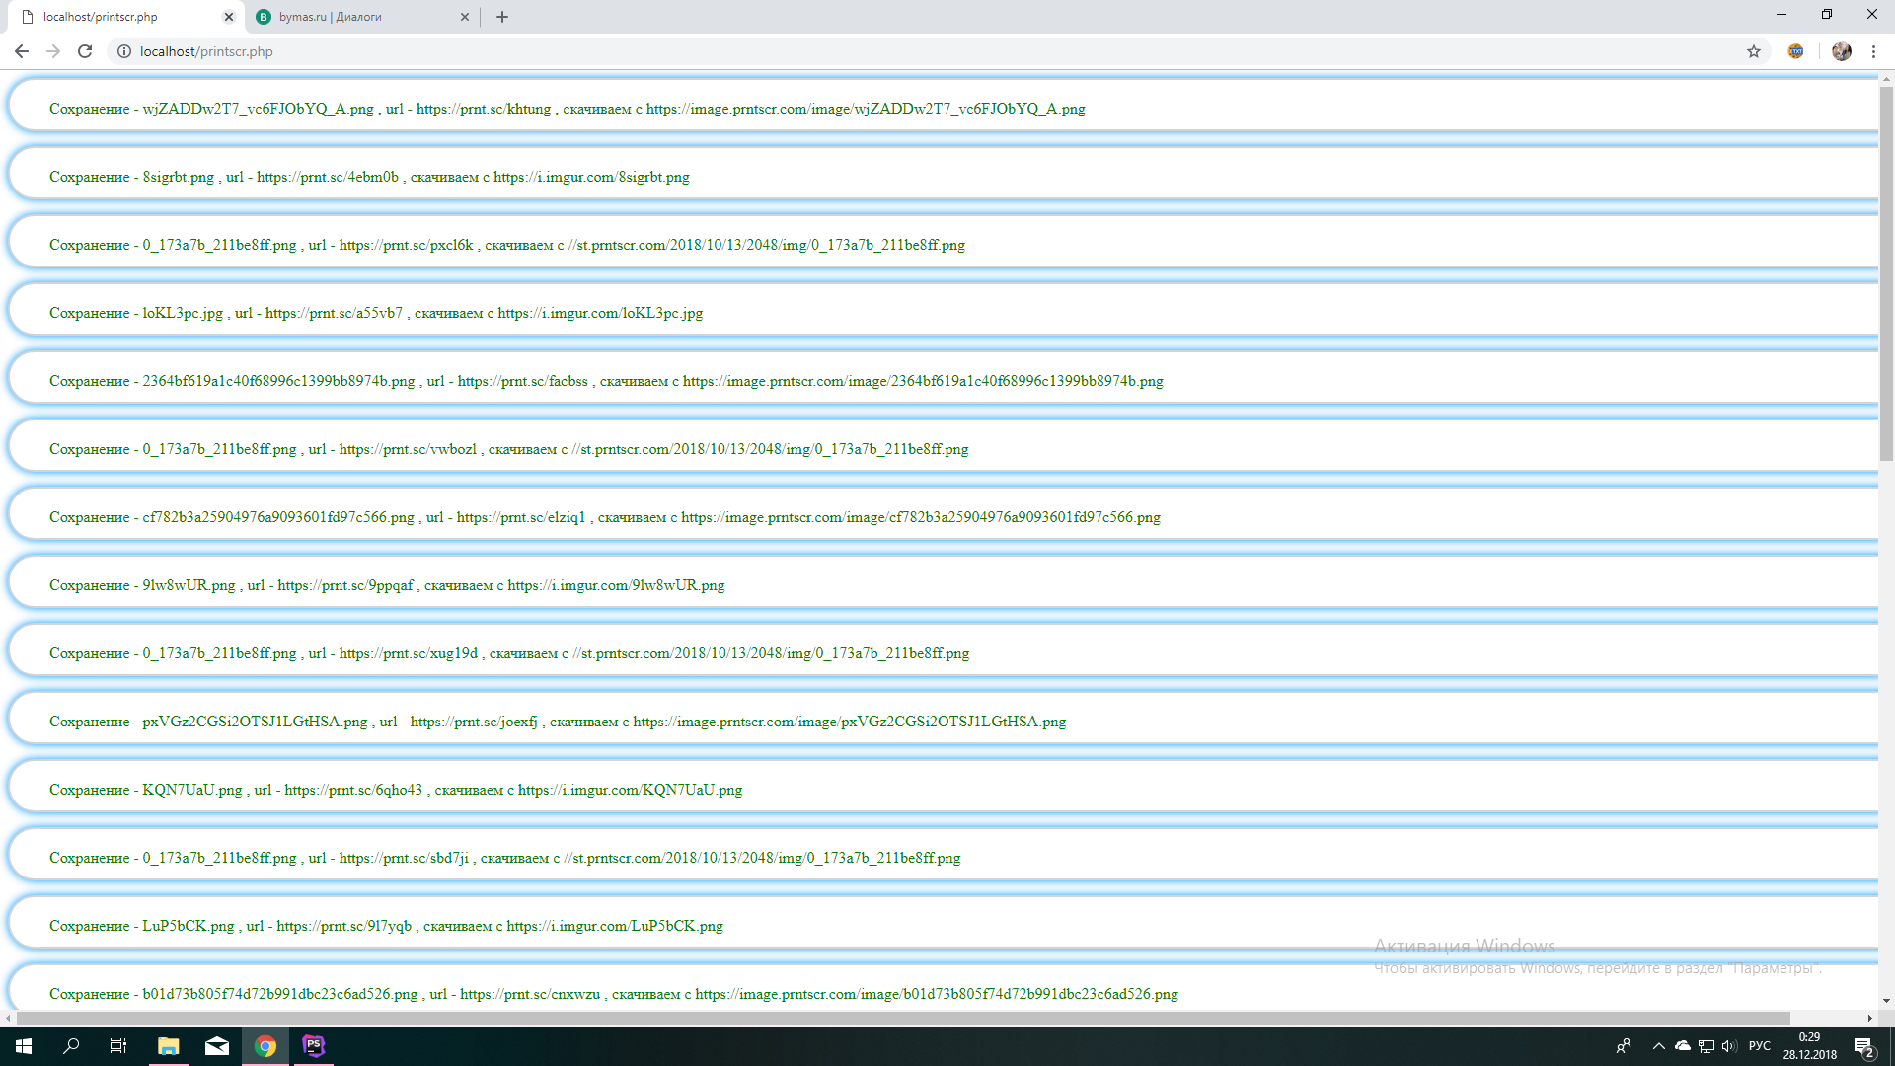Click the profile avatar in the toolbar

[1841, 51]
